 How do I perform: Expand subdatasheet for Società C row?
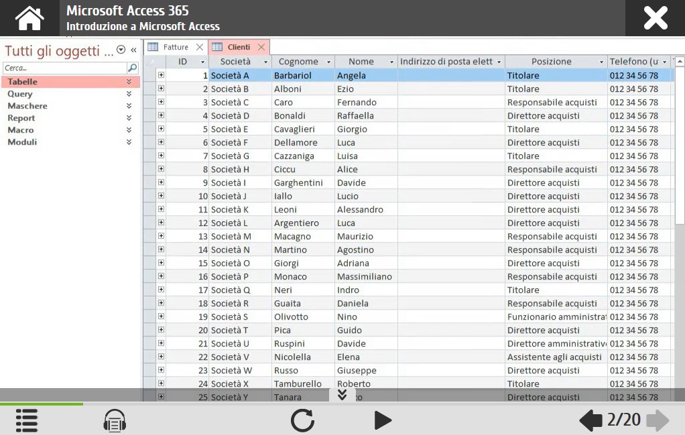click(x=162, y=102)
